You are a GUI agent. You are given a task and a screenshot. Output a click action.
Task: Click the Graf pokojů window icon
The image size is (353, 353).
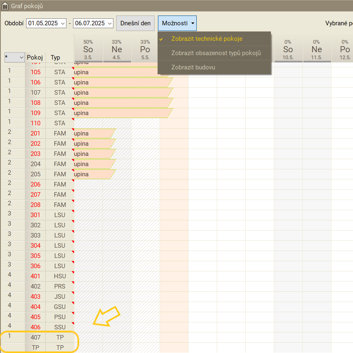pyautogui.click(x=6, y=6)
